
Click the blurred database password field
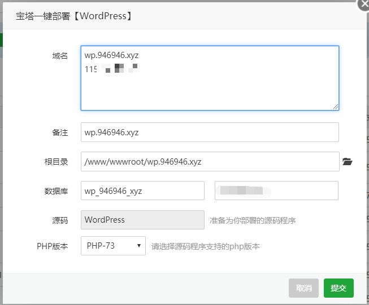276,191
